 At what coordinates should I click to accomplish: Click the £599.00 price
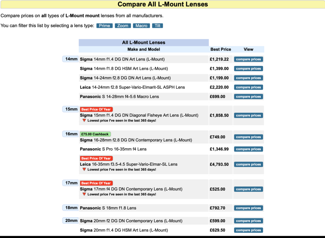pyautogui.click(x=217, y=221)
